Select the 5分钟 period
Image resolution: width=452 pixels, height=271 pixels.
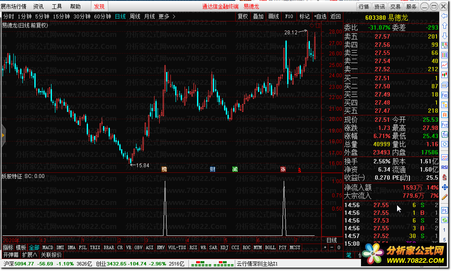pyautogui.click(x=42, y=16)
